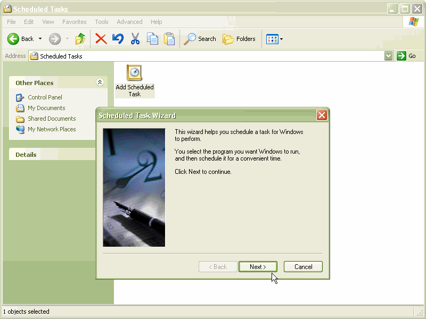The width and height of the screenshot is (426, 319).
Task: Open the File menu
Action: pos(11,22)
